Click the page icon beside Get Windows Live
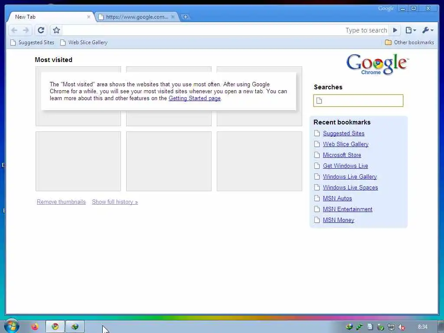The height and width of the screenshot is (333, 444). (317, 166)
